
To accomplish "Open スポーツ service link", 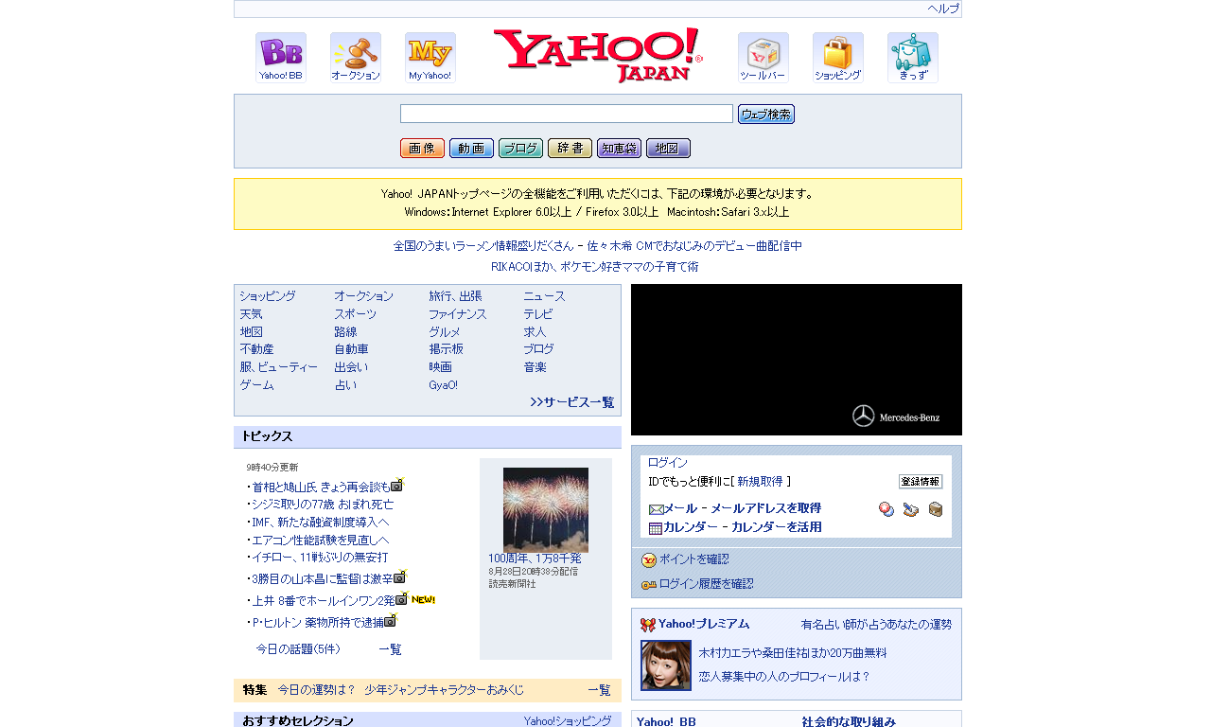I will [x=355, y=314].
